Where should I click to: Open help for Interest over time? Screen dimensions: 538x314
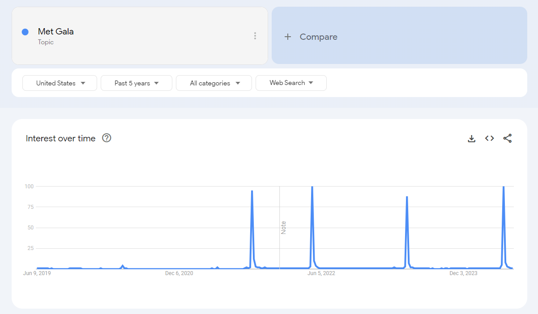pyautogui.click(x=107, y=138)
